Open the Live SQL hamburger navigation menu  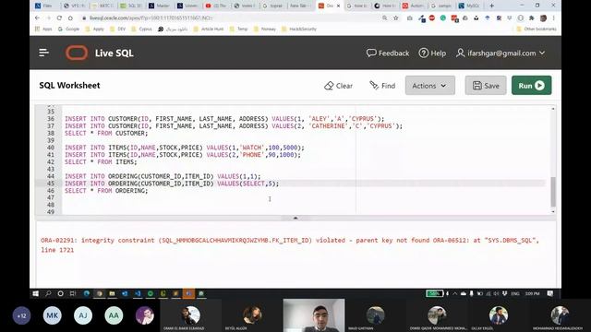pos(43,53)
